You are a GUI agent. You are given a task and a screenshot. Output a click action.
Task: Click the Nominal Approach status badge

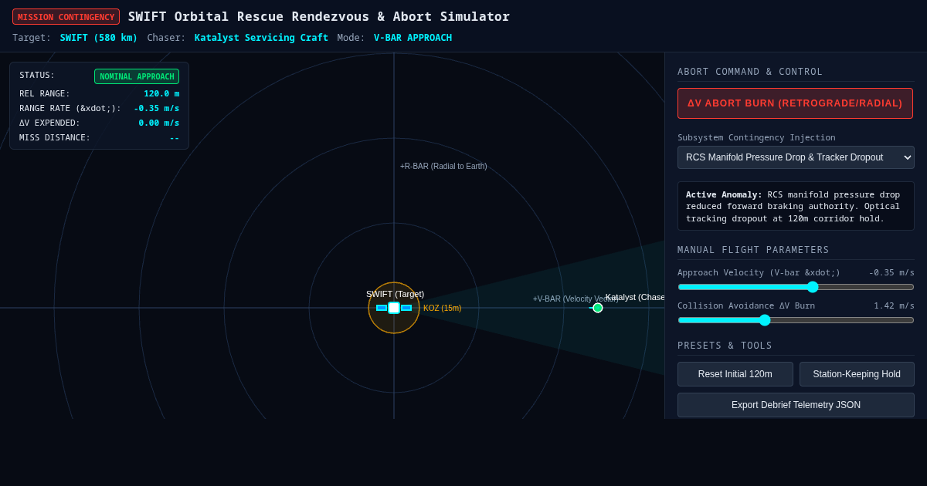coord(137,76)
